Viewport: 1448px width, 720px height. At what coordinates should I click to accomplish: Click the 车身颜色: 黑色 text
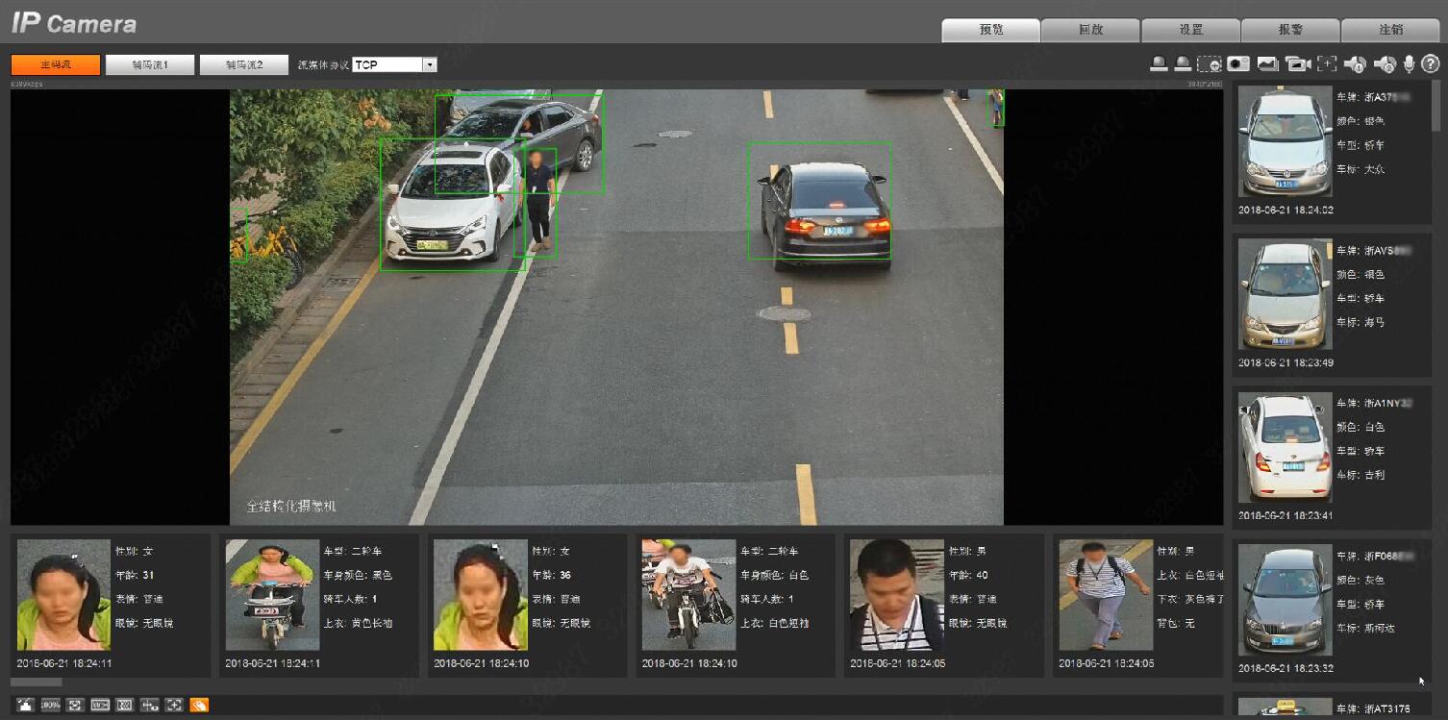click(358, 575)
